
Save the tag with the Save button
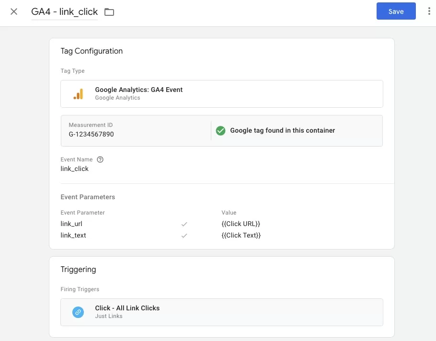tap(396, 11)
